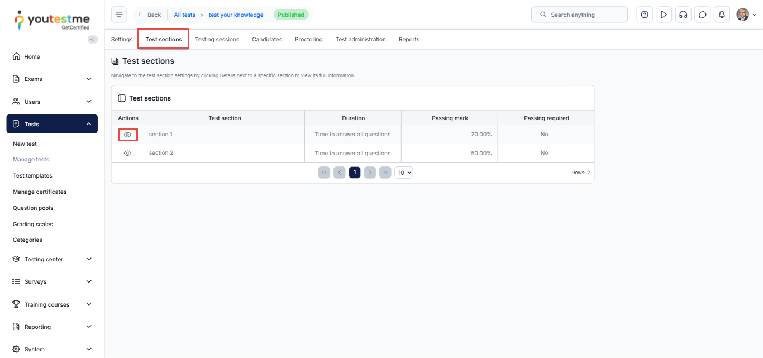Click the Back button
Viewport: 763px width, 358px height.
[x=150, y=15]
